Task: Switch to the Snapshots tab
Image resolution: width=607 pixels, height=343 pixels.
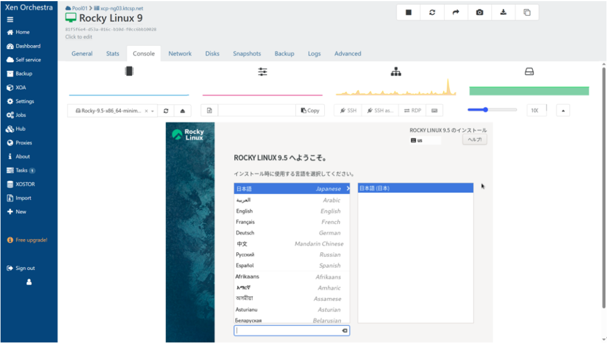Action: pos(247,53)
